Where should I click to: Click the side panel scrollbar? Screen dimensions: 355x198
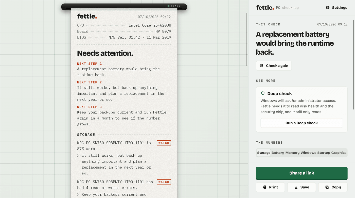coord(354,65)
